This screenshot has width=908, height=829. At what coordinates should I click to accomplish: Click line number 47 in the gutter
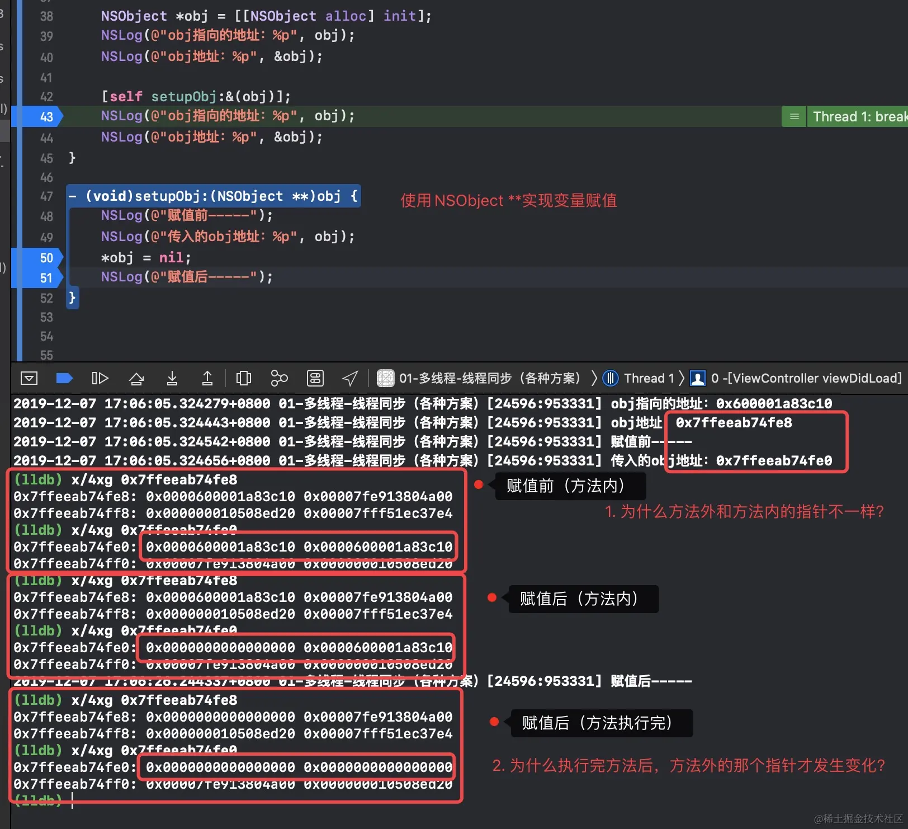(46, 197)
